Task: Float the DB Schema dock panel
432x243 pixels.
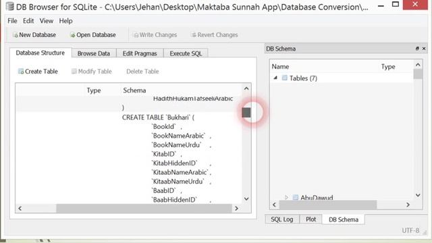Action: point(417,49)
